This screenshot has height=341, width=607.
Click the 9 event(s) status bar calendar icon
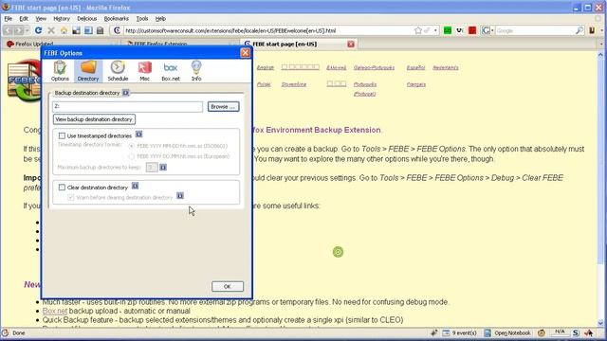446,332
